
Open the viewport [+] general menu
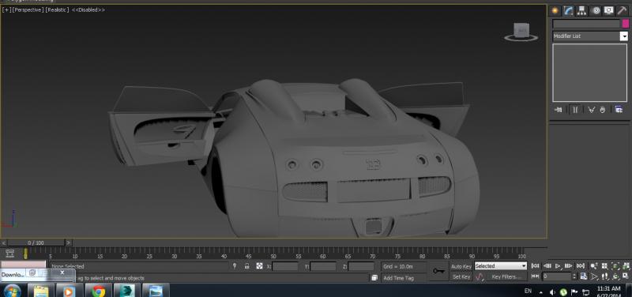click(x=7, y=9)
